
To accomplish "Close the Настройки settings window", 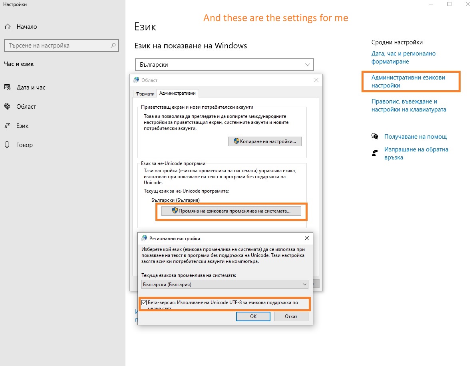I will (467, 4).
